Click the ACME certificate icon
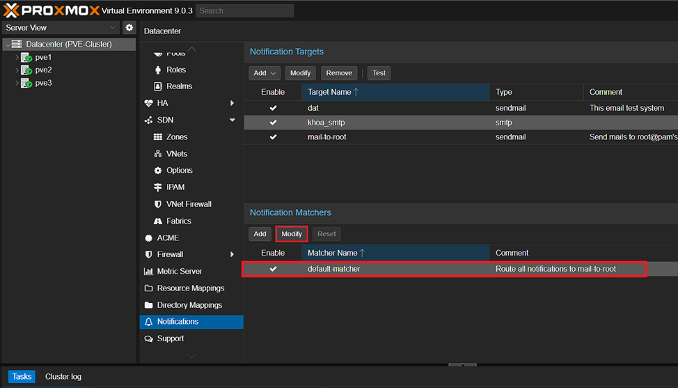The image size is (678, 388). pyautogui.click(x=148, y=238)
